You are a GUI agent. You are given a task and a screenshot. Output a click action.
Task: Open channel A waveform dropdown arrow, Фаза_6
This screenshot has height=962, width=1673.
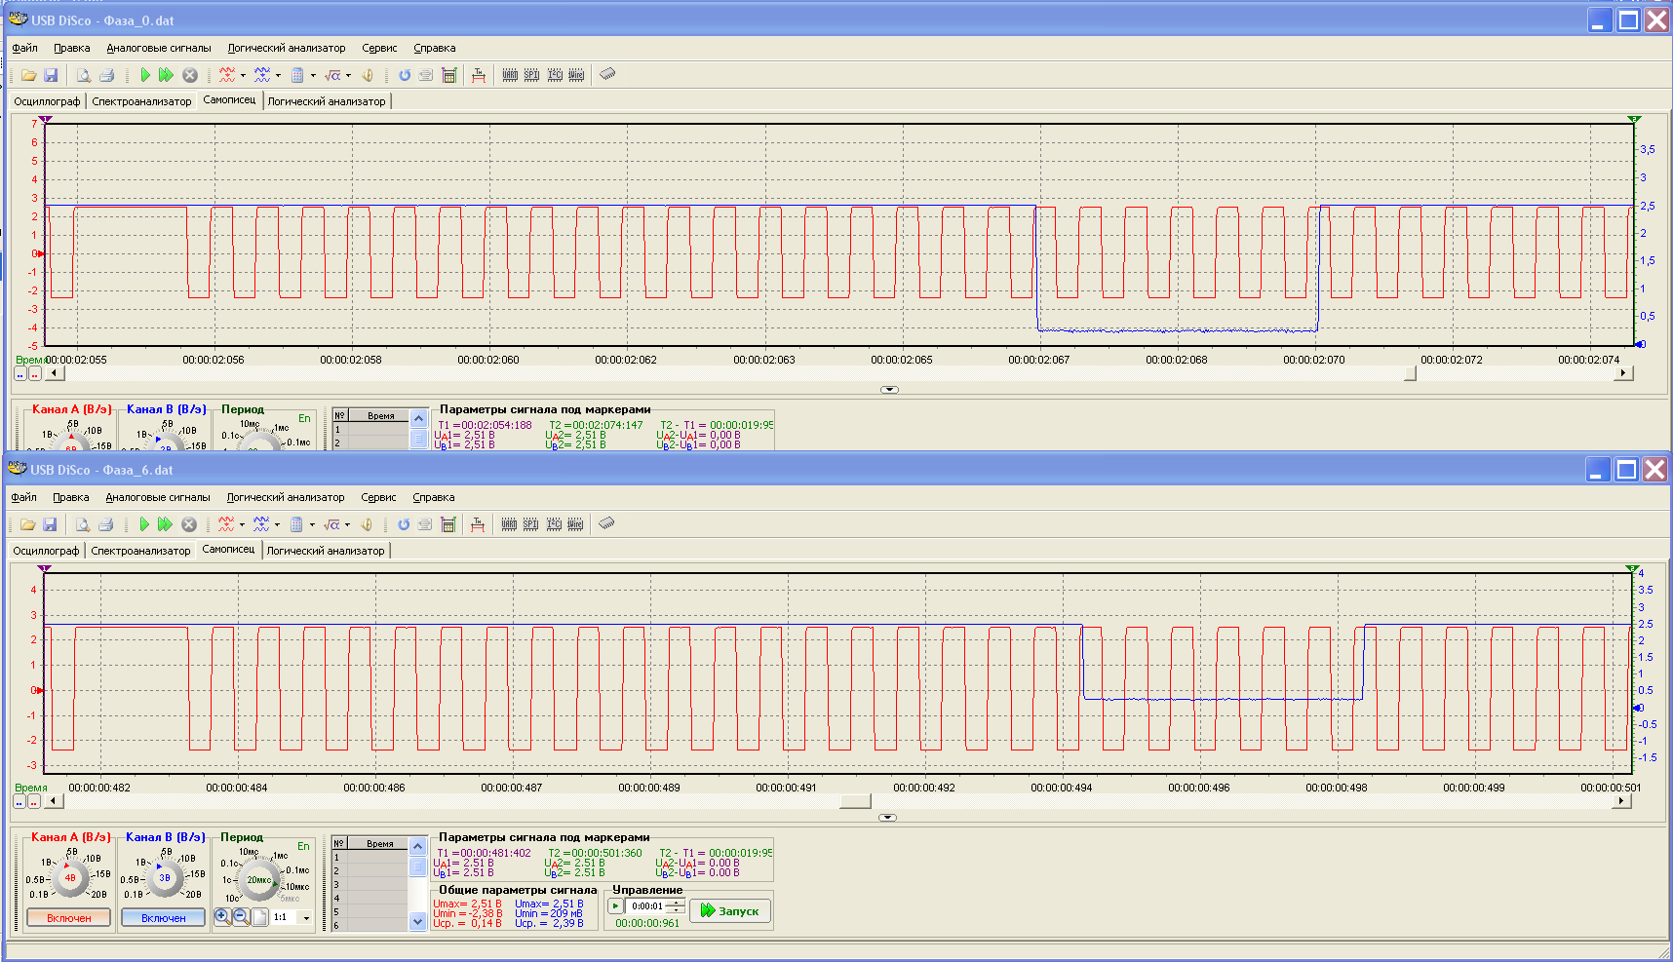click(x=242, y=524)
